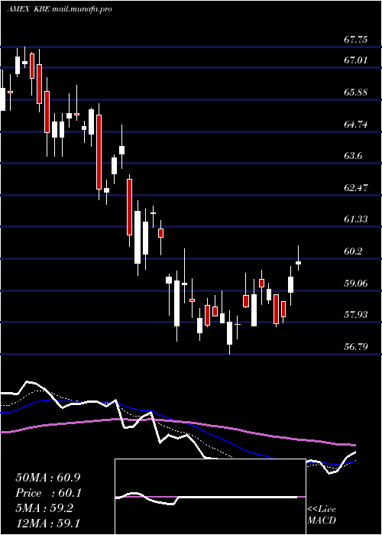
Task: Click the '5MA : 59.2' reading
Action: 44,508
